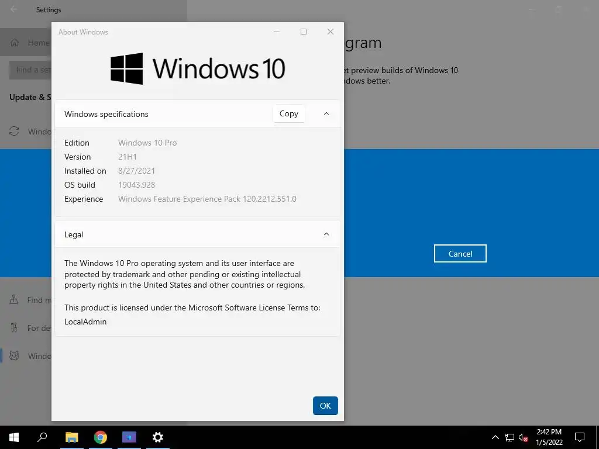The height and width of the screenshot is (449, 599).
Task: Click the Windows Feature Experience Pack value
Action: click(207, 199)
